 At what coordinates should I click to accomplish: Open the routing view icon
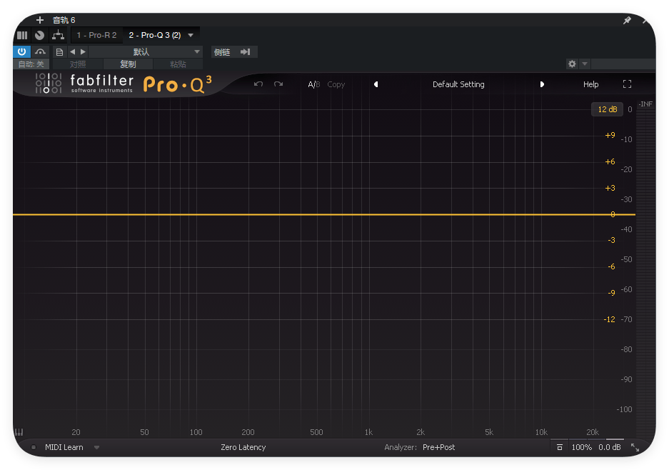[x=58, y=36]
